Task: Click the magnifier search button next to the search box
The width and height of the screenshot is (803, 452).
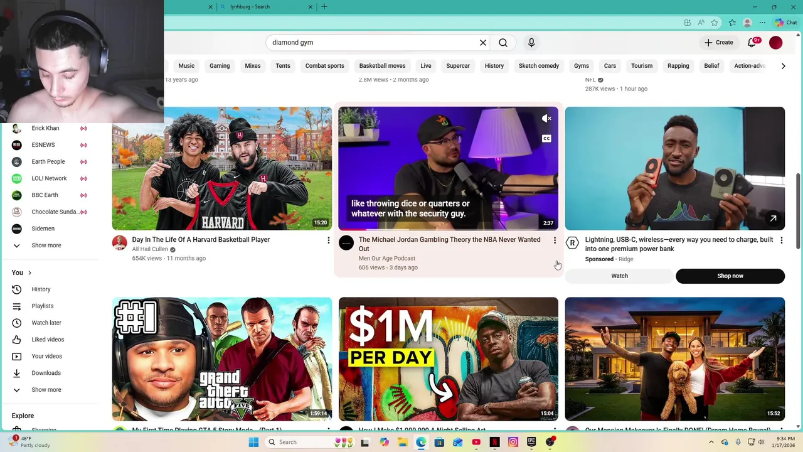Action: pos(503,43)
